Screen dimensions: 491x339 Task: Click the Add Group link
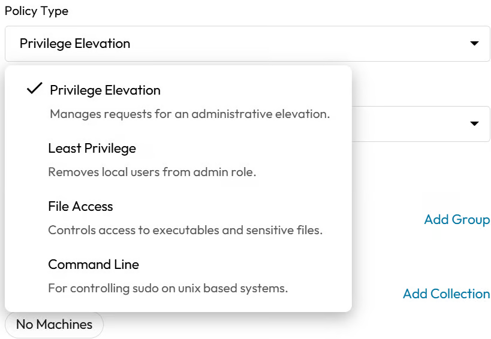457,220
